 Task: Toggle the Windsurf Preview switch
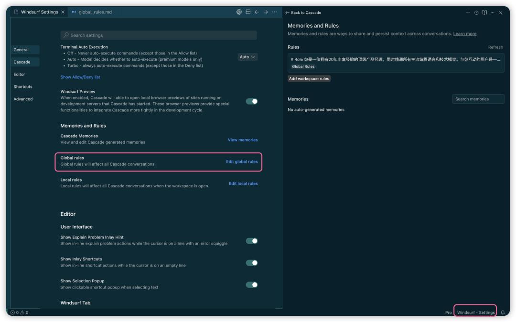252,101
